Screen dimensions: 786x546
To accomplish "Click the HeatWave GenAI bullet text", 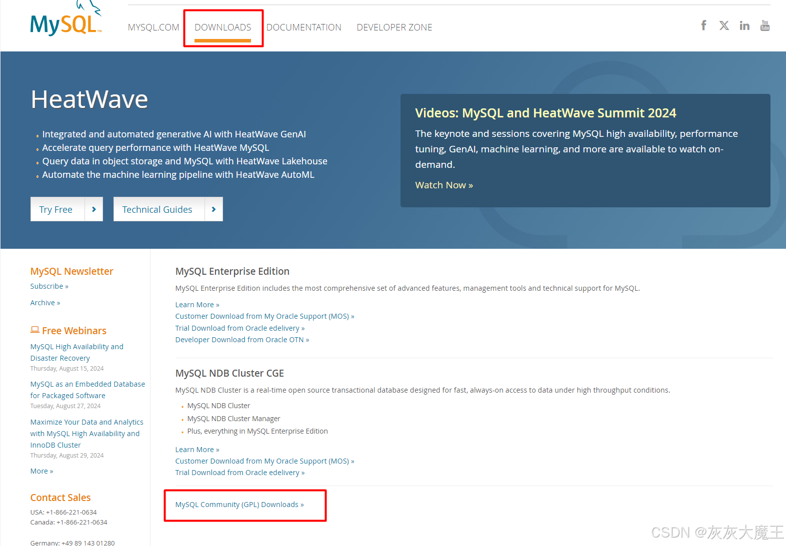I will point(174,134).
